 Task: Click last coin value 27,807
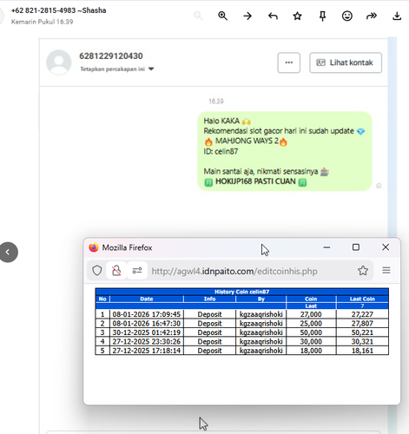362,324
